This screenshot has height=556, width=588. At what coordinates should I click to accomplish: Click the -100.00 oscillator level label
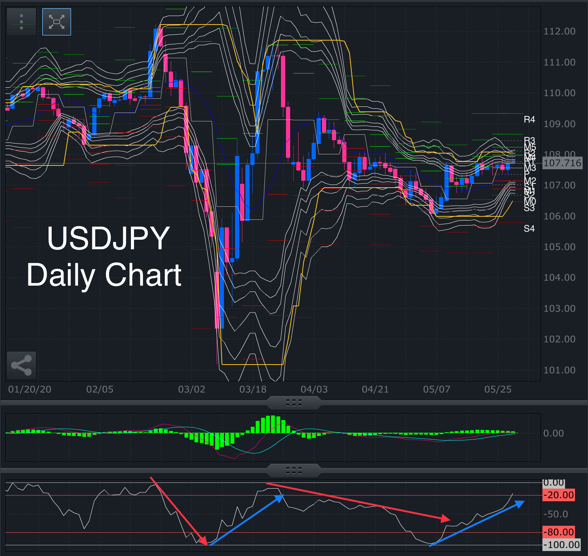pos(562,545)
